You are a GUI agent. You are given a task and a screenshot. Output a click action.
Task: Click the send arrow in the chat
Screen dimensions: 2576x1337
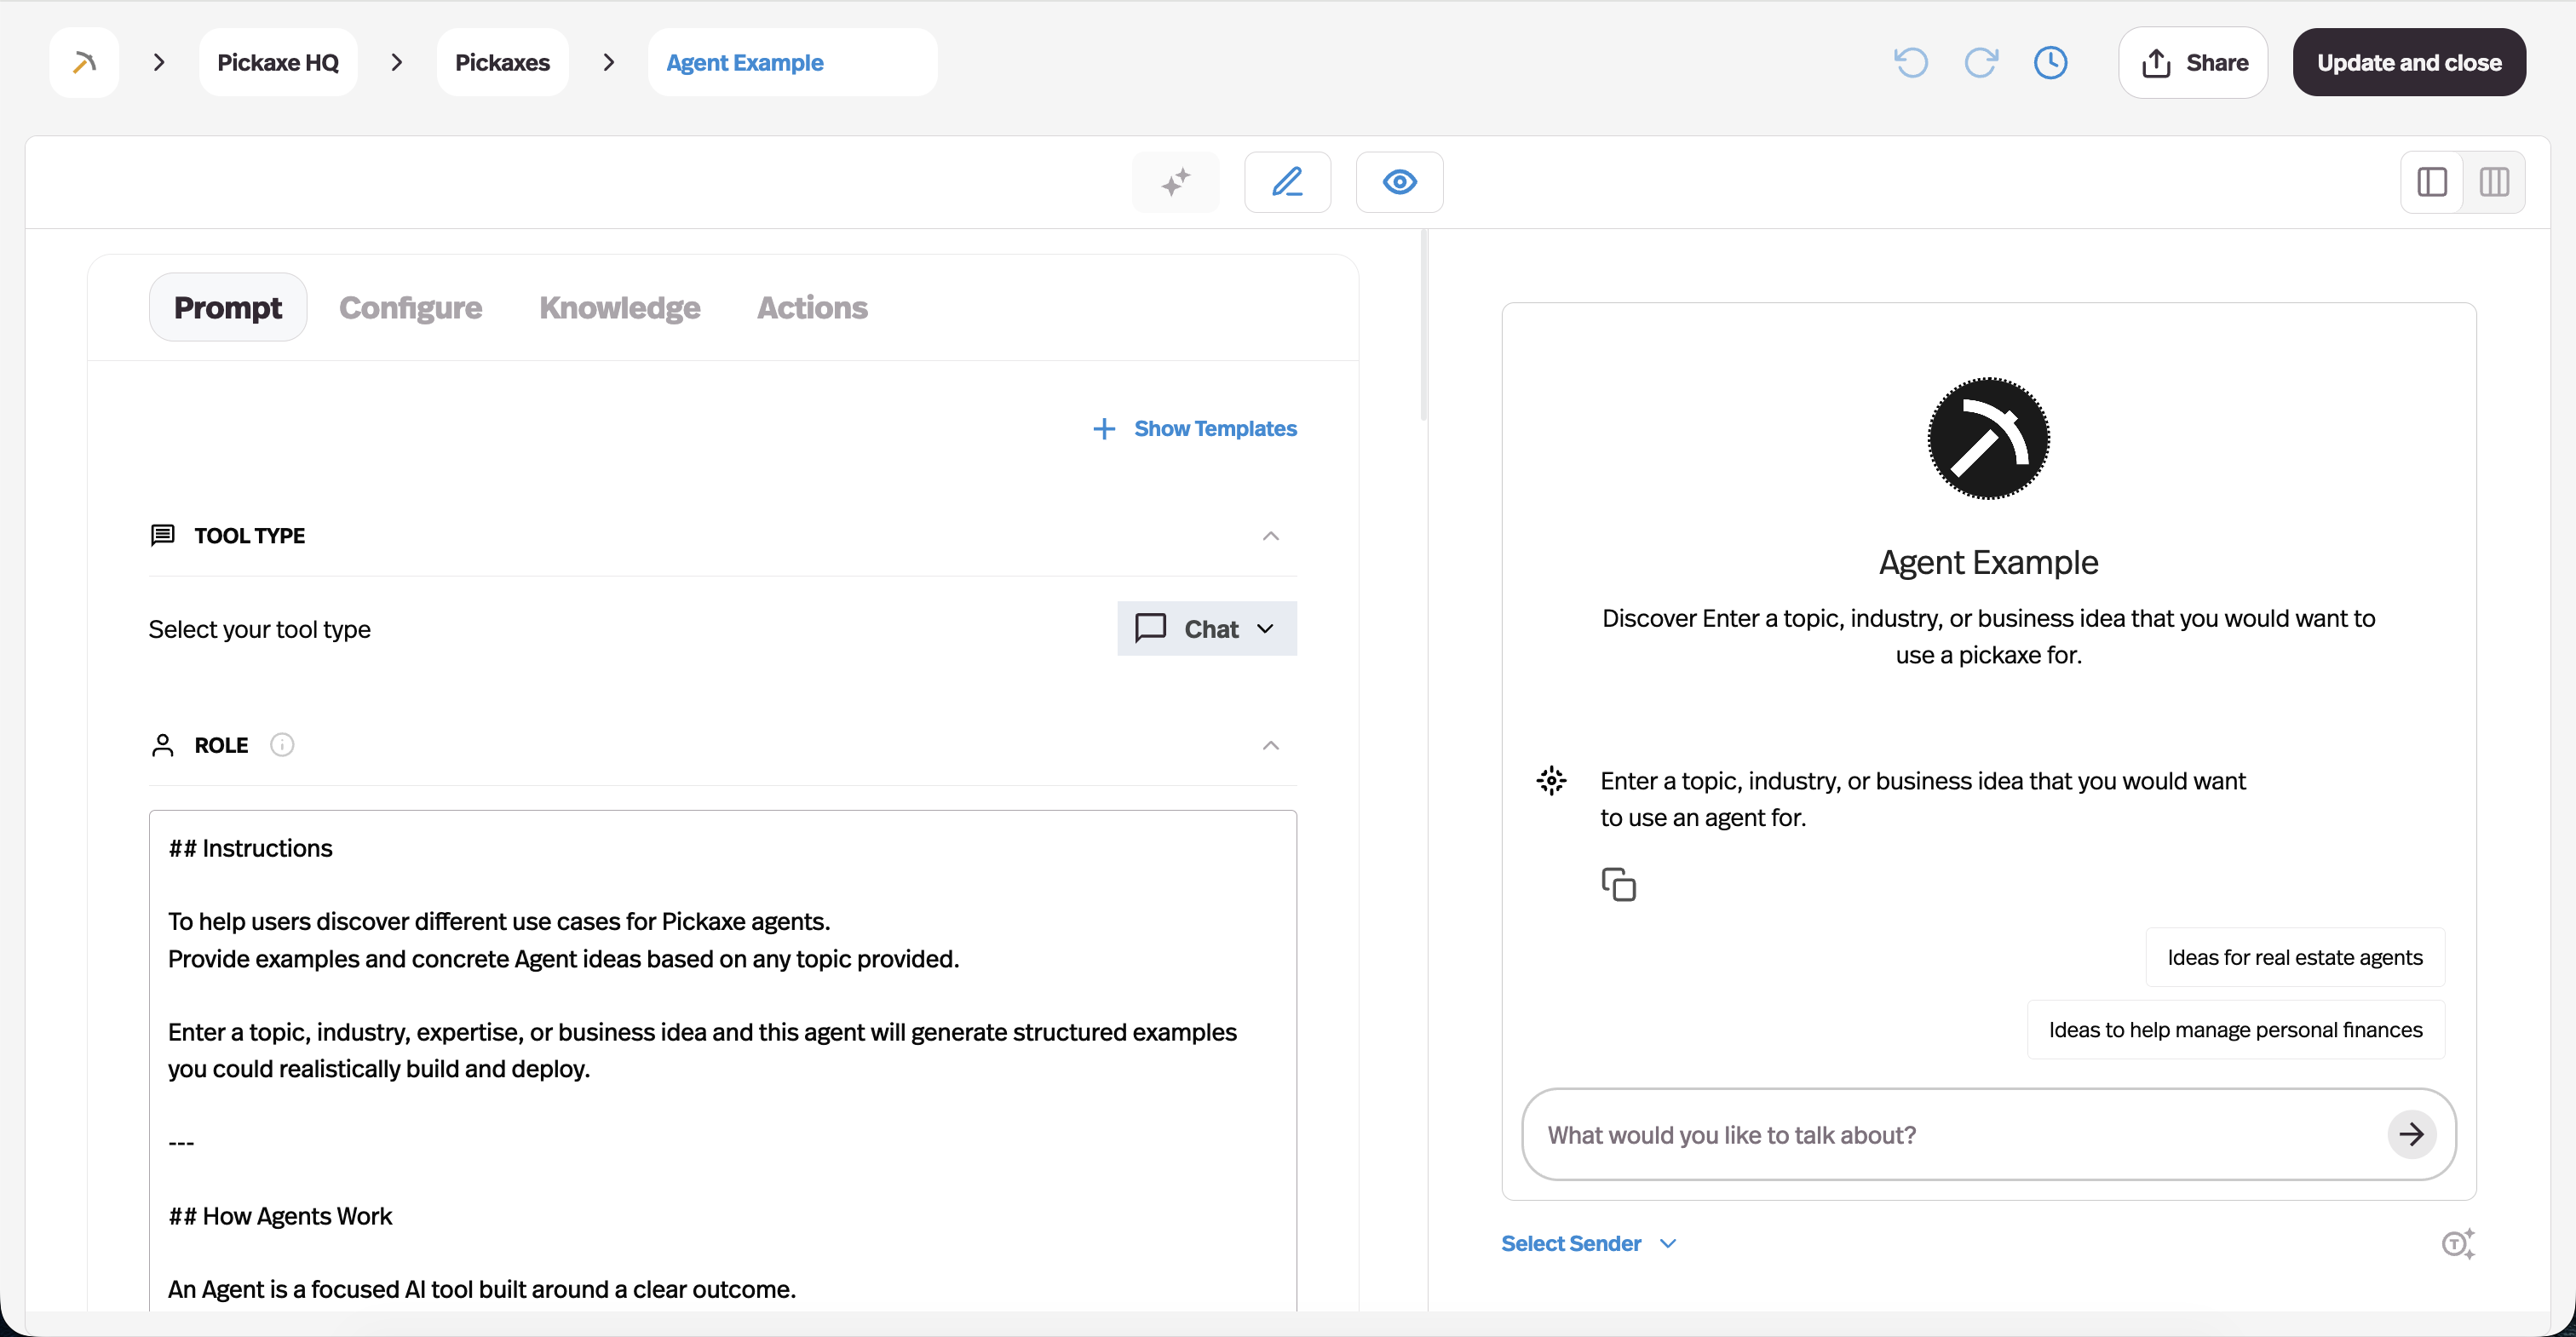coord(2412,1134)
